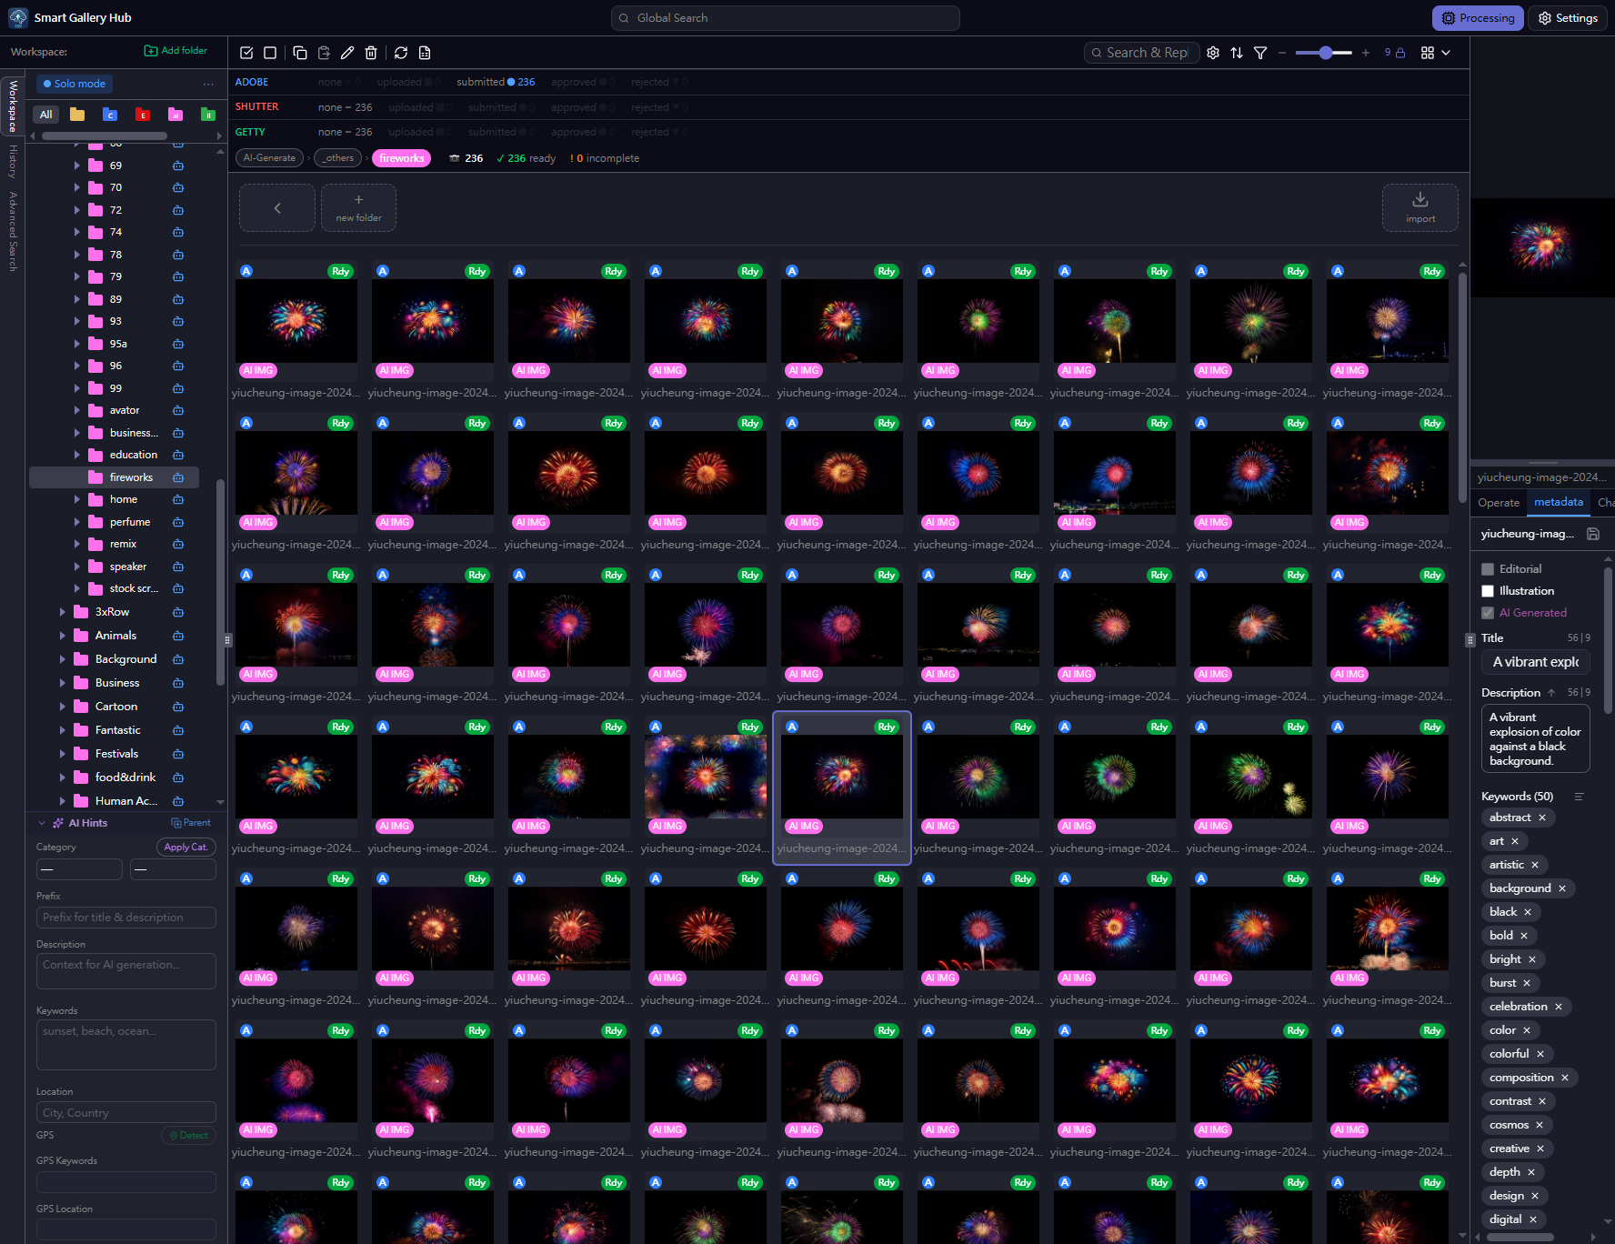Expand the Animals folder in the tree
Image resolution: width=1615 pixels, height=1244 pixels.
click(62, 636)
